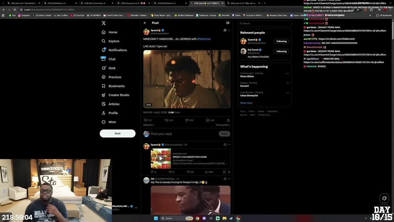Viewport: 394px width, 222px height.
Task: Open All Bookmarks folder
Action: [384, 15]
